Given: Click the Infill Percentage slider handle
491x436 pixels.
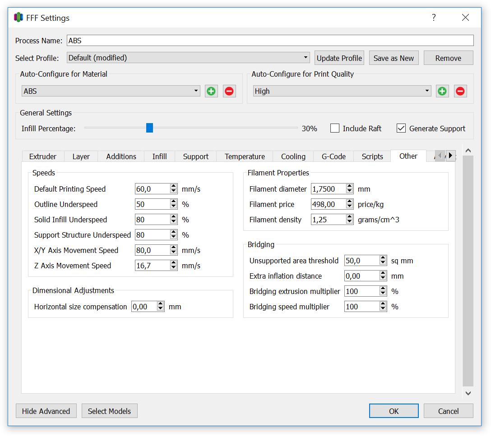Looking at the screenshot, I should [x=150, y=128].
